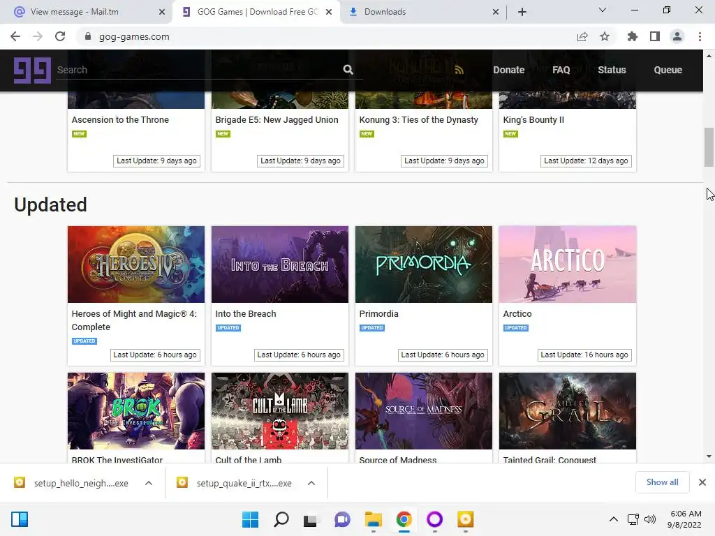This screenshot has width=715, height=536.
Task: Close the Downloads tab
Action: coord(496,12)
